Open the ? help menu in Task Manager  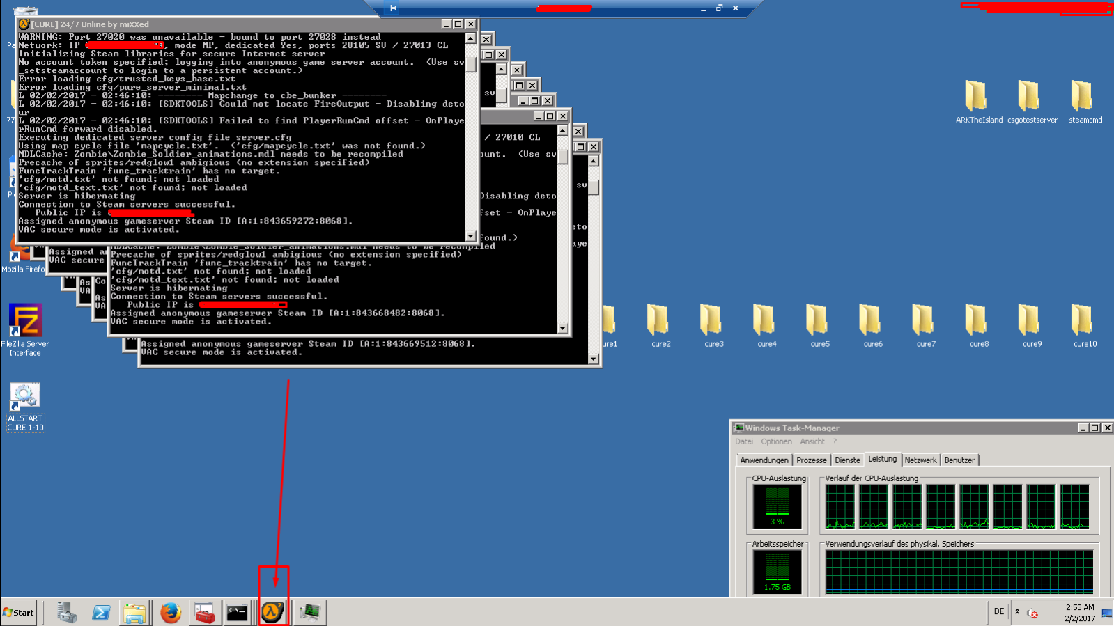tap(835, 441)
